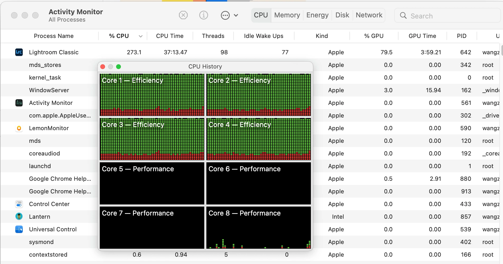Select the Google Chrome Helper row with PID 913
503x264 pixels.
click(250, 191)
